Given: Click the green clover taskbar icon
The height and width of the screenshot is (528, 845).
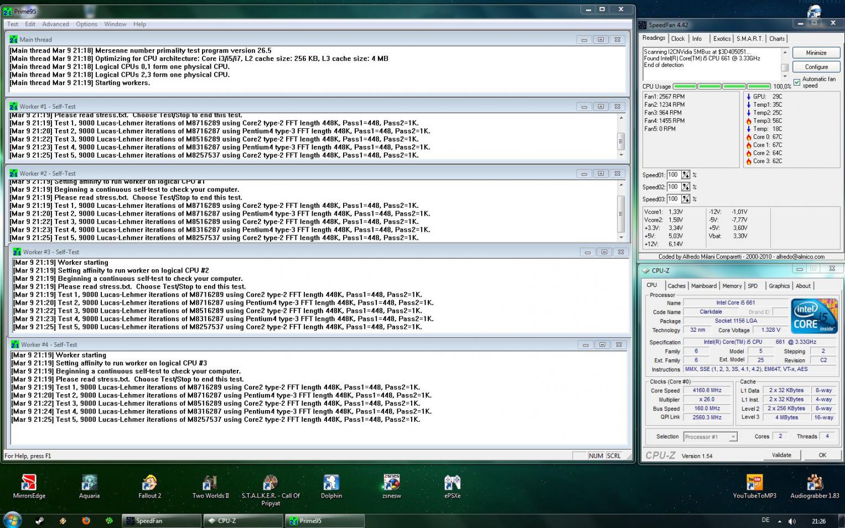Looking at the screenshot, I should tap(110, 520).
